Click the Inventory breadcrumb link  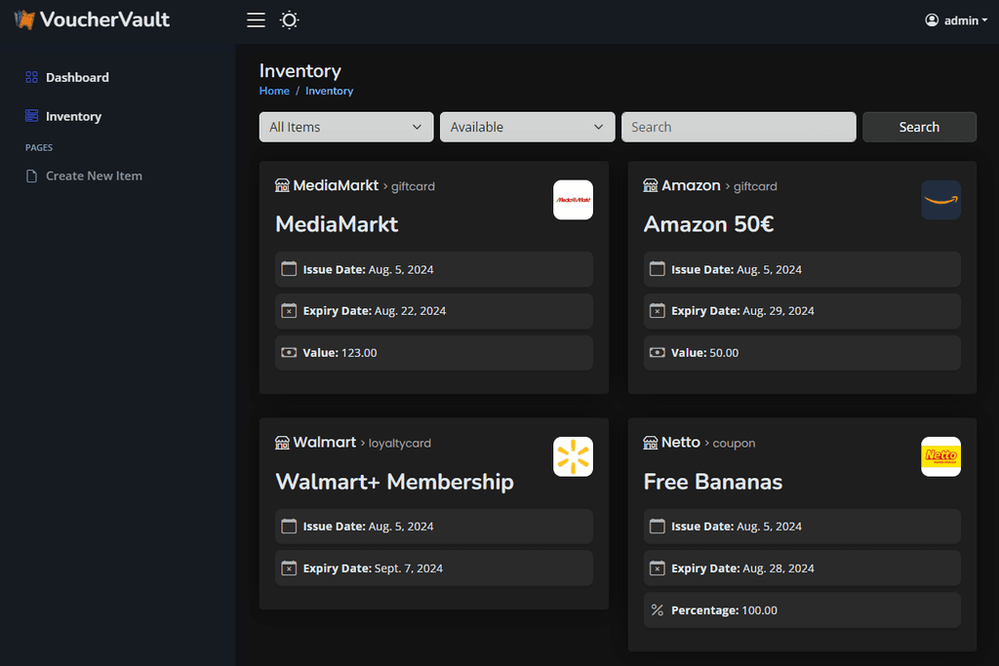(x=329, y=91)
